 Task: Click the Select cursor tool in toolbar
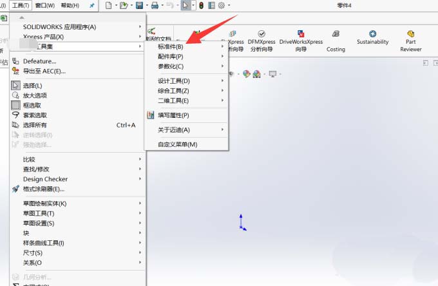click(x=185, y=5)
